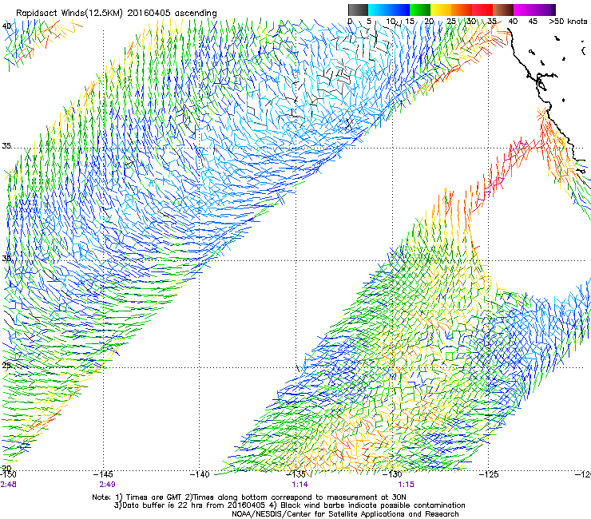This screenshot has width=591, height=519.
Task: Click the yellow 20-25 knots color segment
Action: click(441, 10)
